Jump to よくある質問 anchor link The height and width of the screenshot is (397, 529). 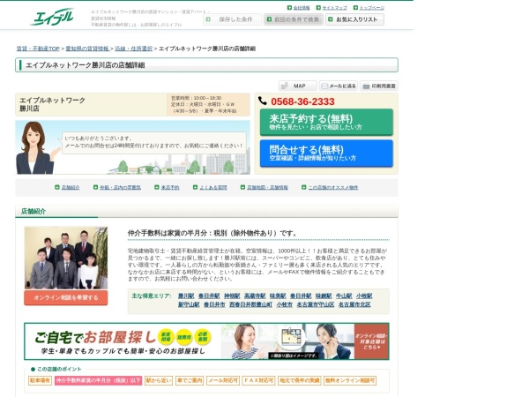click(213, 187)
